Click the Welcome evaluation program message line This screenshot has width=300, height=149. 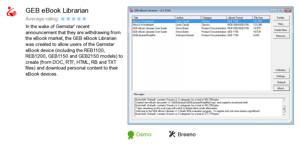pos(198,111)
